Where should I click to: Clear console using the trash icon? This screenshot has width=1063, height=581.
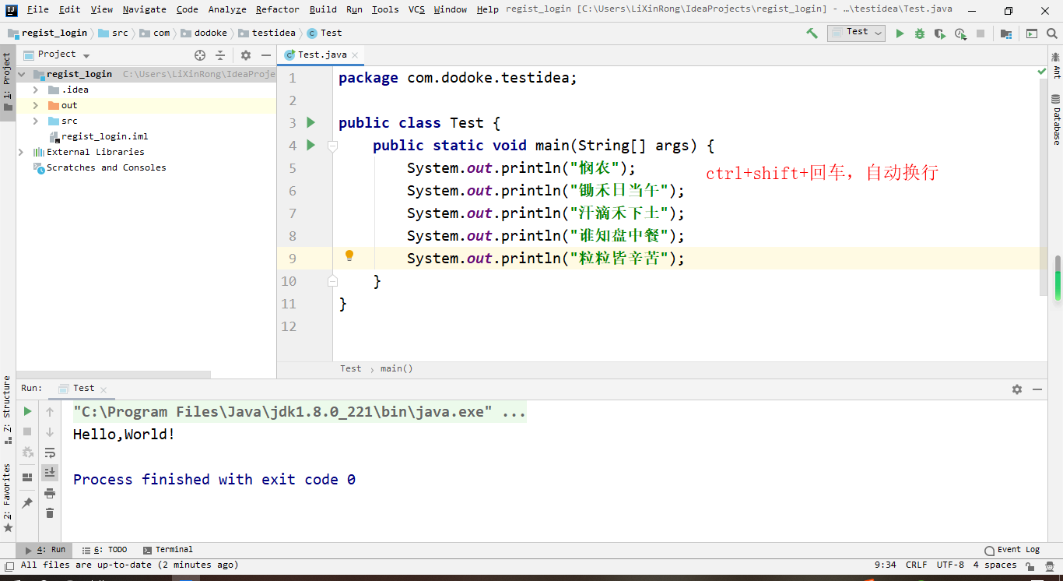[x=50, y=512]
